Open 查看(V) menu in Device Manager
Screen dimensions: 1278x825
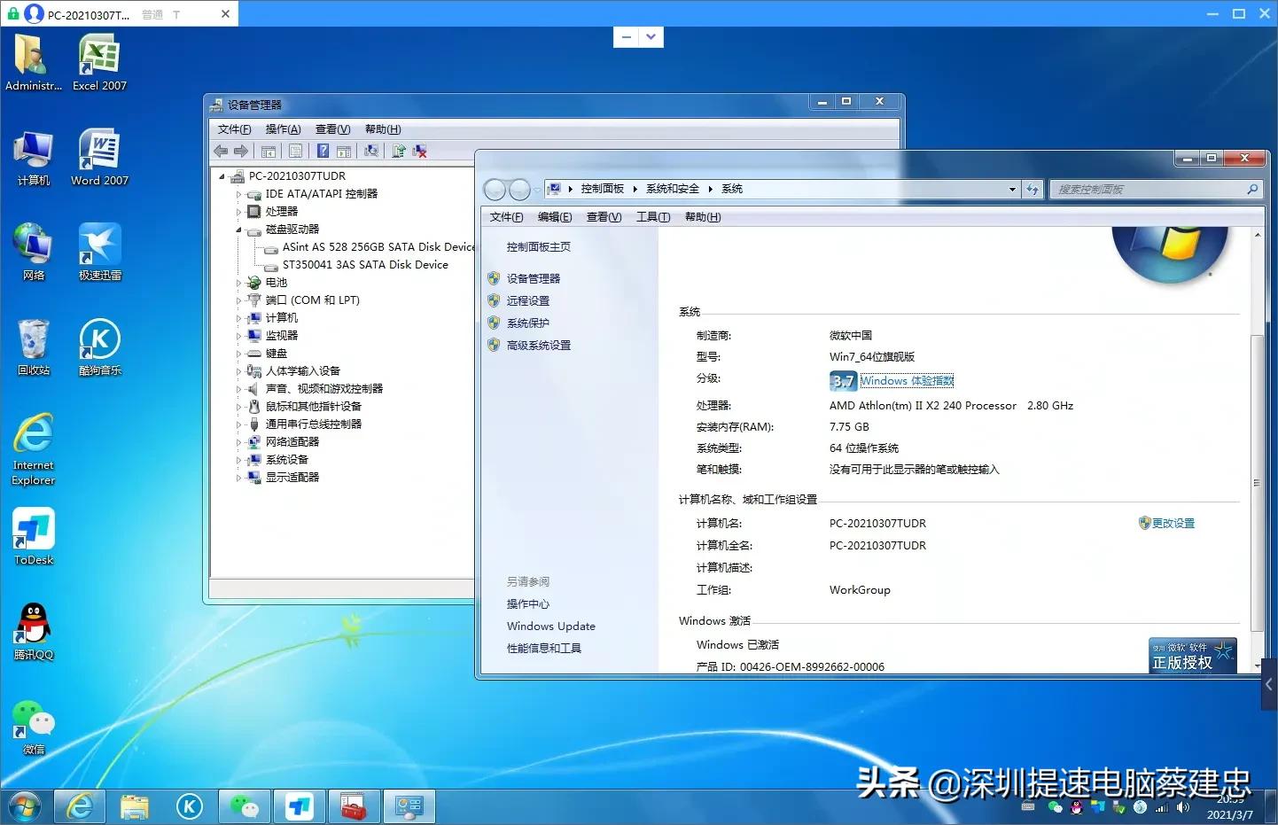(x=333, y=129)
